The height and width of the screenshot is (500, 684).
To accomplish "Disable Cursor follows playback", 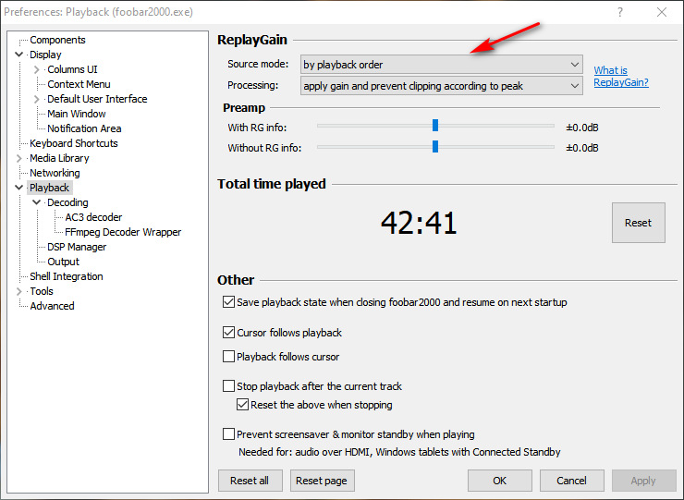I will point(229,333).
